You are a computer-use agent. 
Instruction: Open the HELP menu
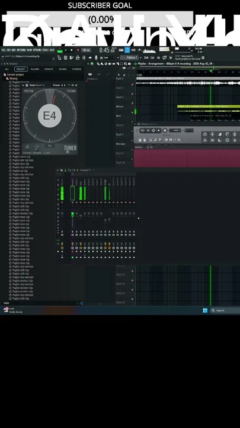pyautogui.click(x=52, y=50)
